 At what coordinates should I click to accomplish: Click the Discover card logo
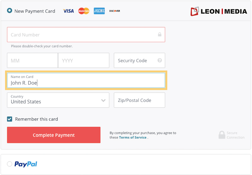(115, 11)
